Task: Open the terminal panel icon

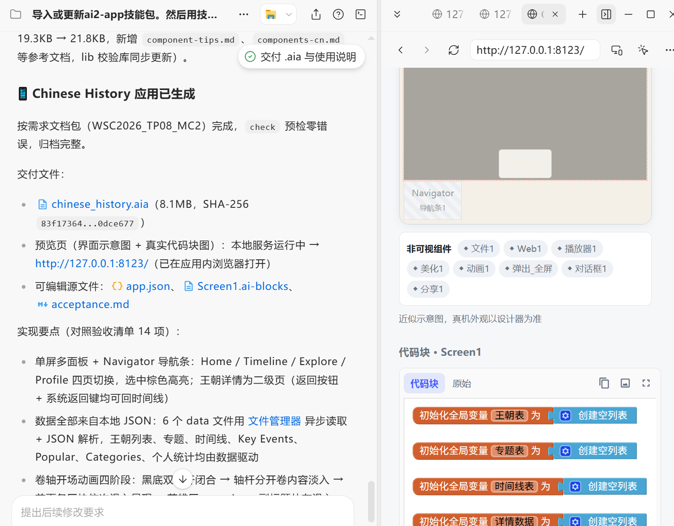Action: pyautogui.click(x=361, y=14)
